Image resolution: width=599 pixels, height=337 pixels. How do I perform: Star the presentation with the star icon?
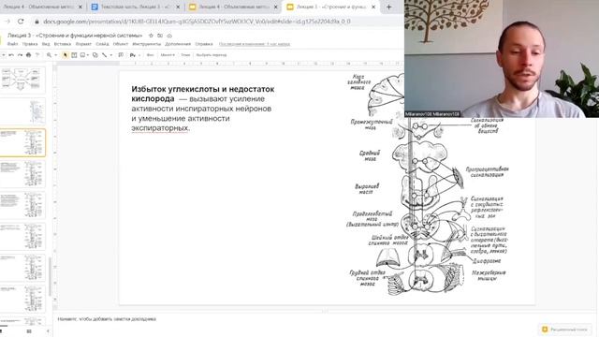point(151,36)
